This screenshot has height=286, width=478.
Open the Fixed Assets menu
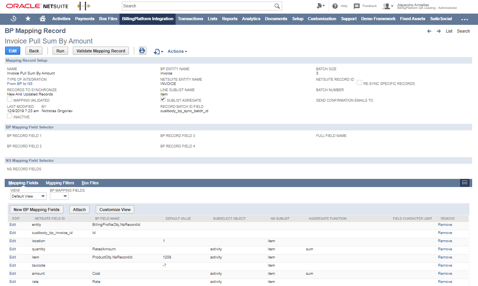point(413,19)
